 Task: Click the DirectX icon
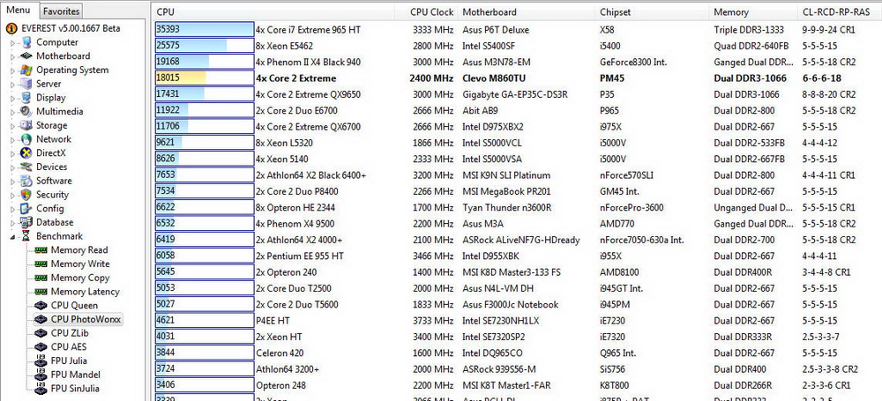pos(26,153)
